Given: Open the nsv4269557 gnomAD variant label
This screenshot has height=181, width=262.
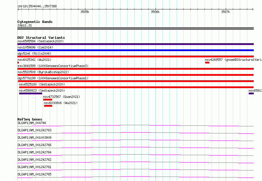Looking at the screenshot, I should (233, 60).
